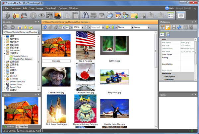Click the back arrow in Location panel
Viewport: 199px width, 134px height.
click(x=6, y=27)
